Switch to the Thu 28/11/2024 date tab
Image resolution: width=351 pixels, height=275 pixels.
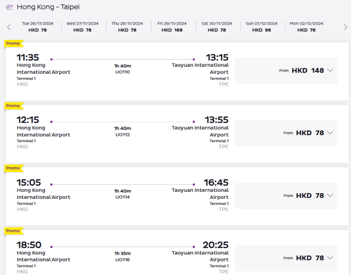tap(125, 26)
